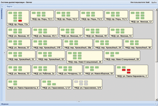Open the Карта tab
The height and width of the screenshot is (106, 158).
click(x=9, y=6)
